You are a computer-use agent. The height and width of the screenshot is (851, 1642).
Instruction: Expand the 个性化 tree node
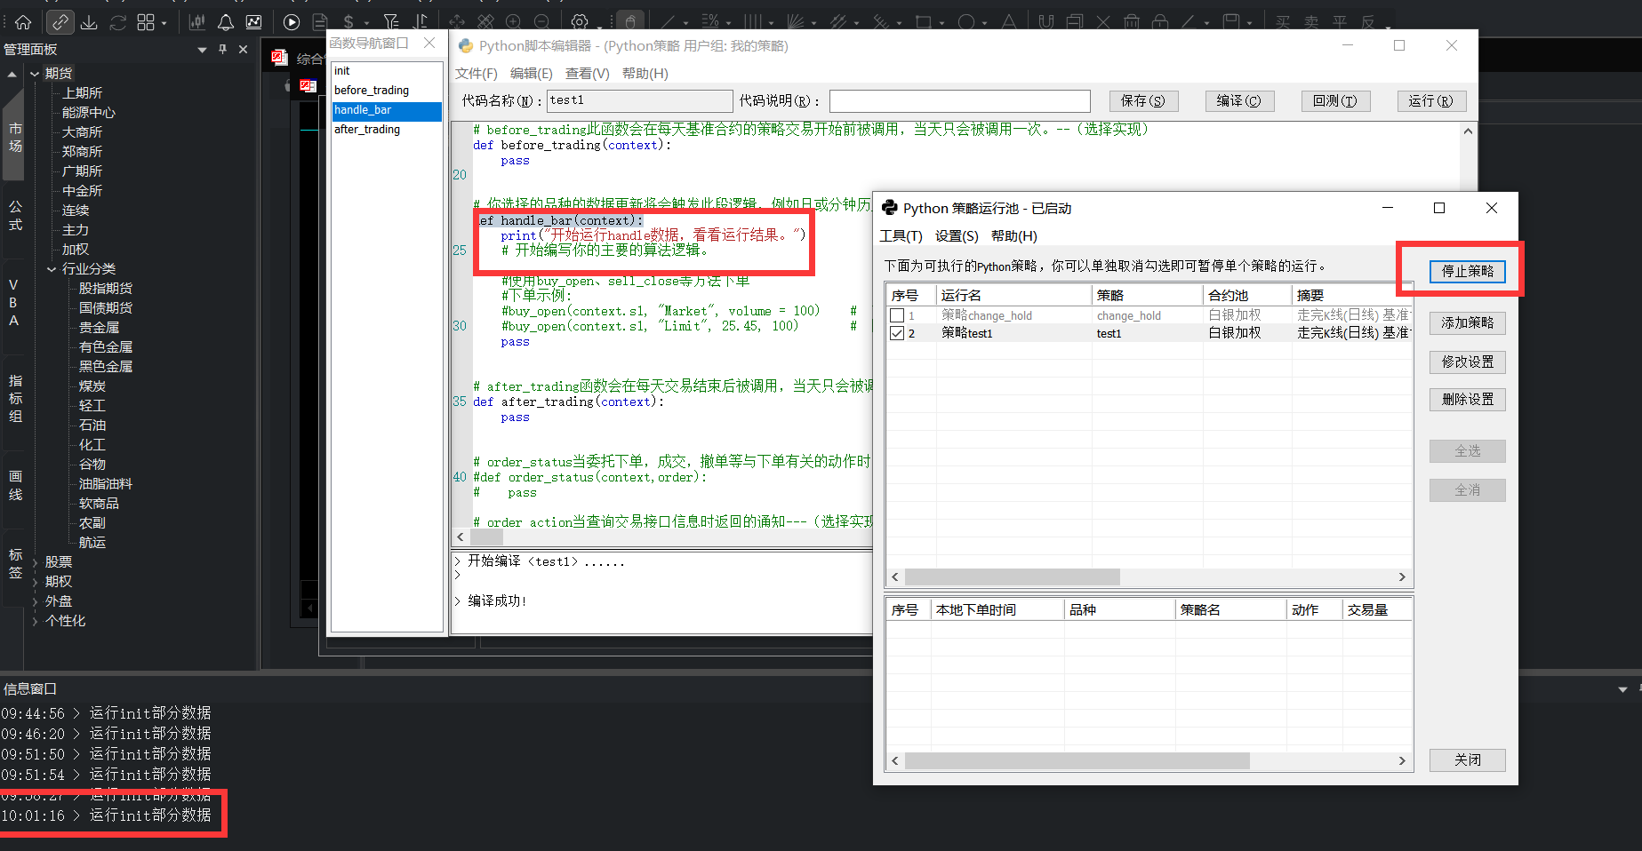pos(35,621)
